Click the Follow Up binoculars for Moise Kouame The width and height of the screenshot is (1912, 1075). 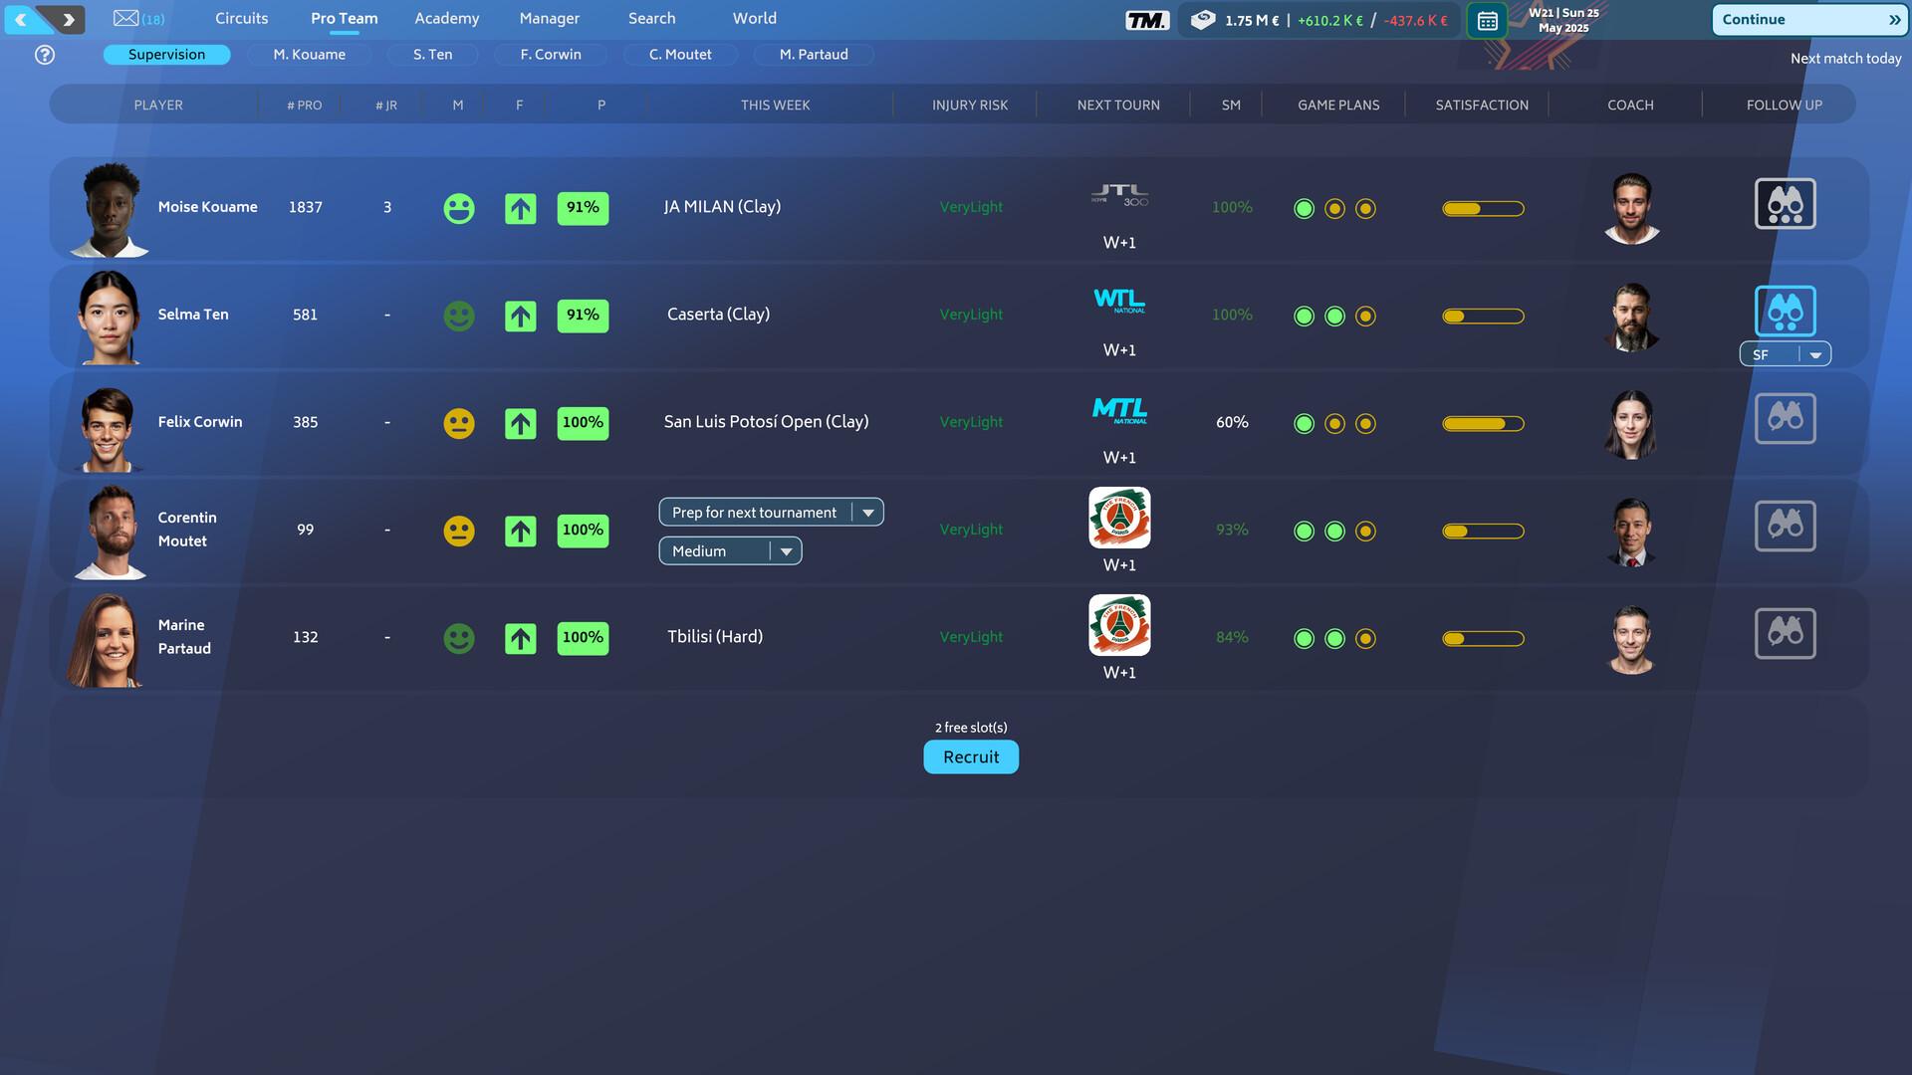click(1785, 203)
